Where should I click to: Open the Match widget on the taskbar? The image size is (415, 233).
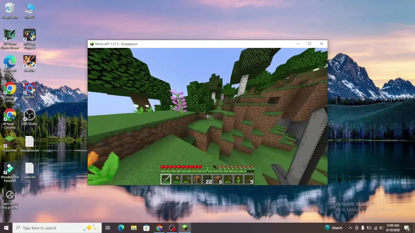(x=333, y=228)
